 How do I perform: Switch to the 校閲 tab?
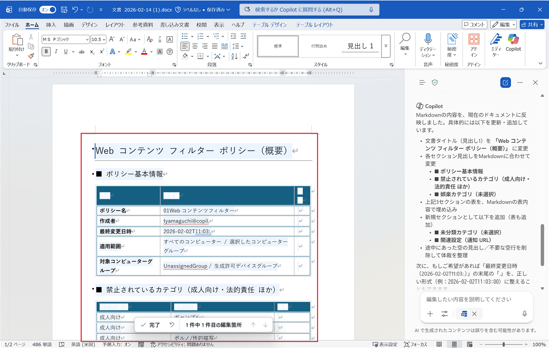[201, 25]
